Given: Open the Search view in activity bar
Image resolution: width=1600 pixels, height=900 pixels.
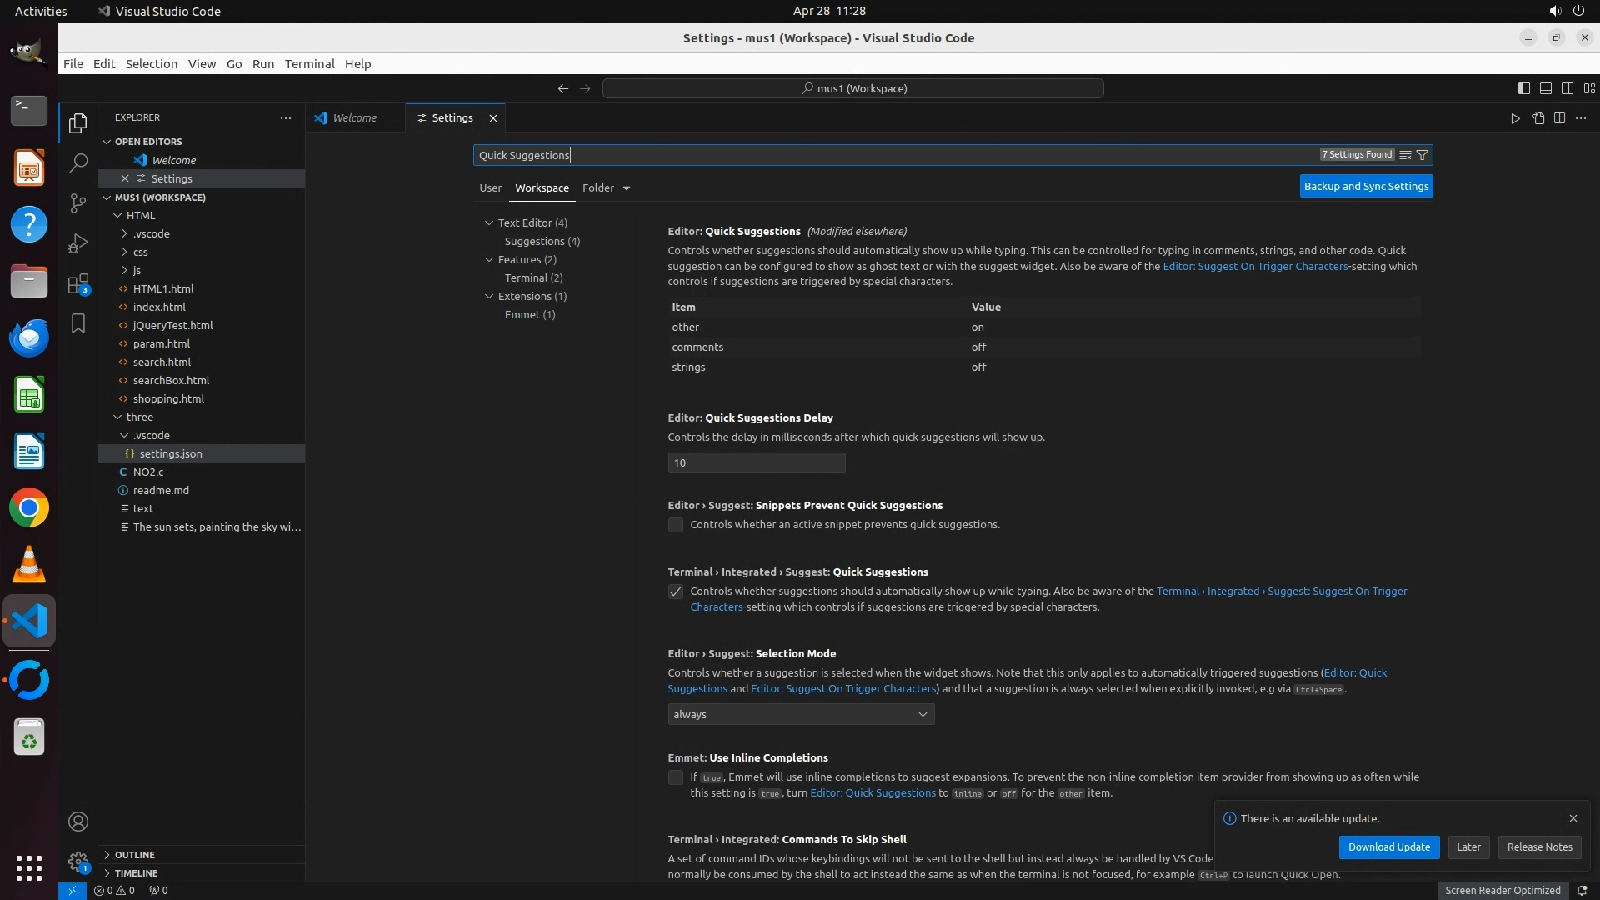Looking at the screenshot, I should [x=78, y=162].
